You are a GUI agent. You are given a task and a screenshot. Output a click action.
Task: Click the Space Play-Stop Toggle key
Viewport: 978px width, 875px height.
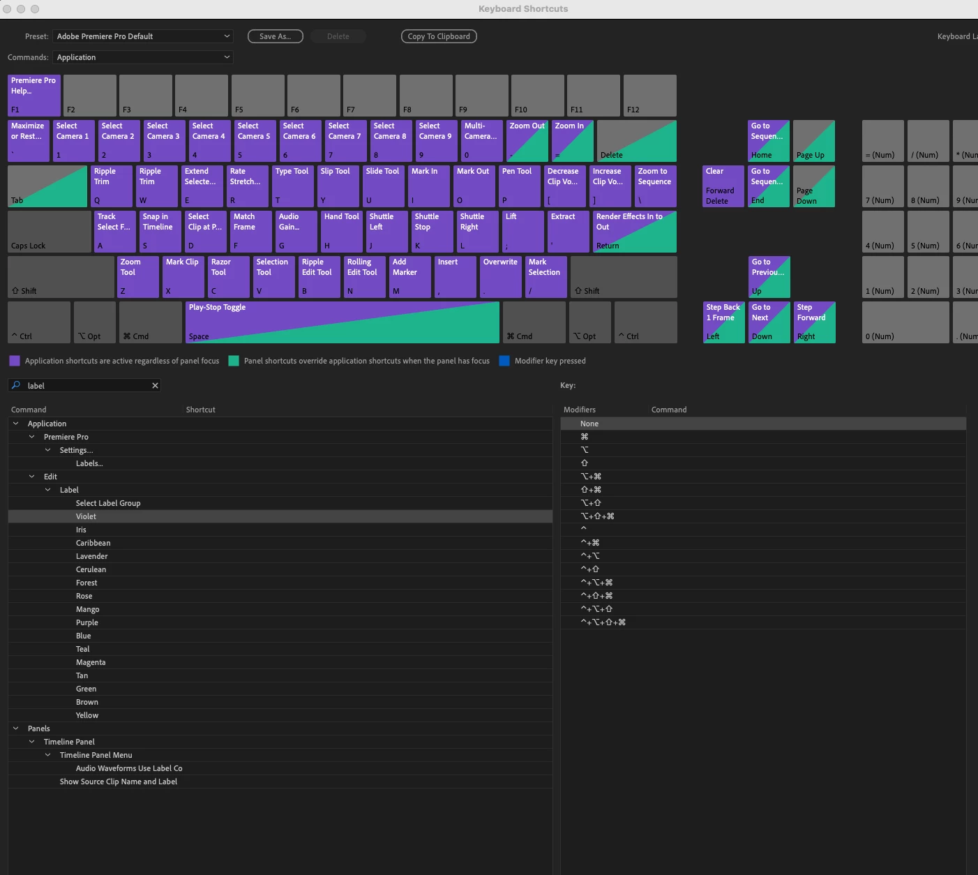tap(343, 322)
